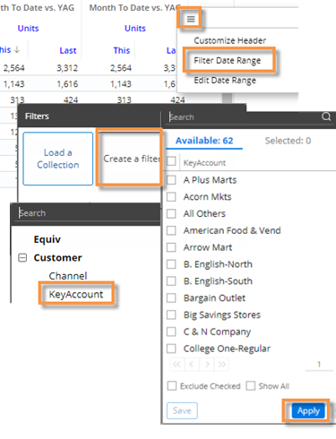Go to previous page arrow
This screenshot has width=336, height=439.
(192, 365)
